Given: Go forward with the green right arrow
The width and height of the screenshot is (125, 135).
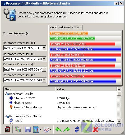Looking at the screenshot, I should pyautogui.click(x=67, y=129).
